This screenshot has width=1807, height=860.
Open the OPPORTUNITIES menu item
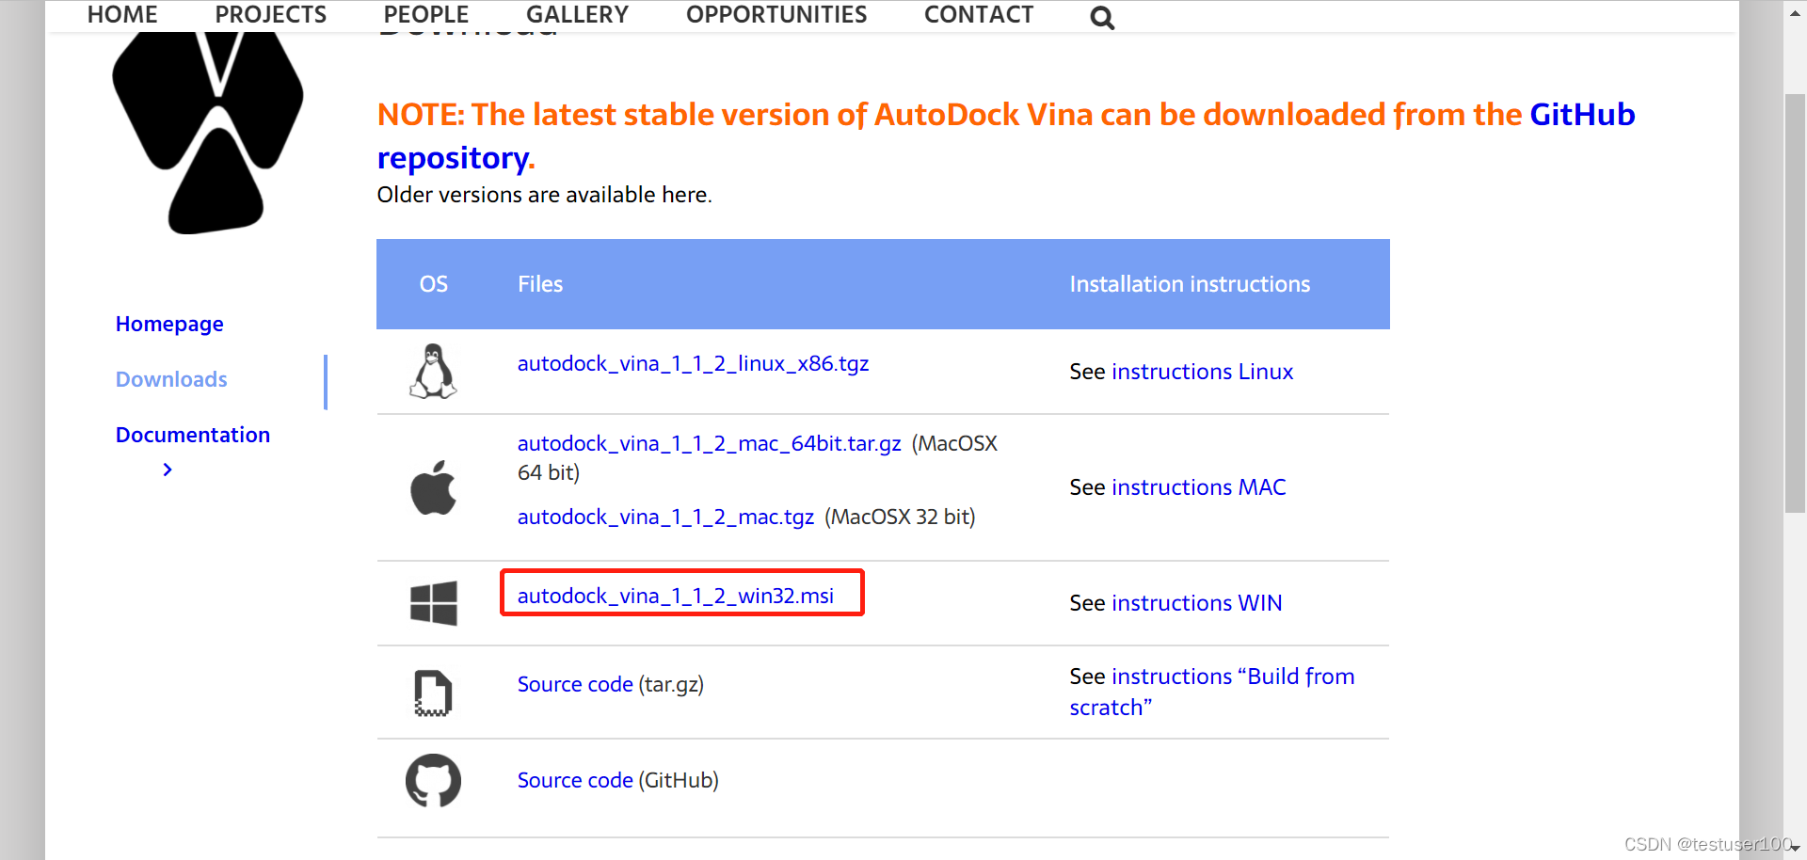click(x=776, y=15)
